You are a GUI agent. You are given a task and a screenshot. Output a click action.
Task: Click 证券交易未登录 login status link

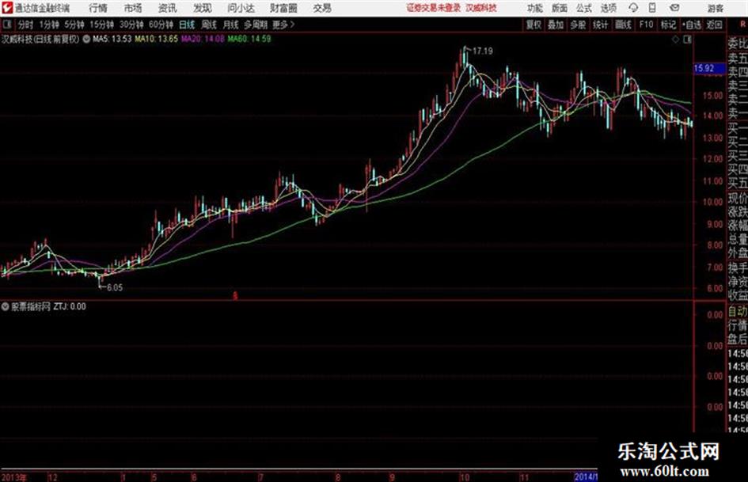pos(434,8)
